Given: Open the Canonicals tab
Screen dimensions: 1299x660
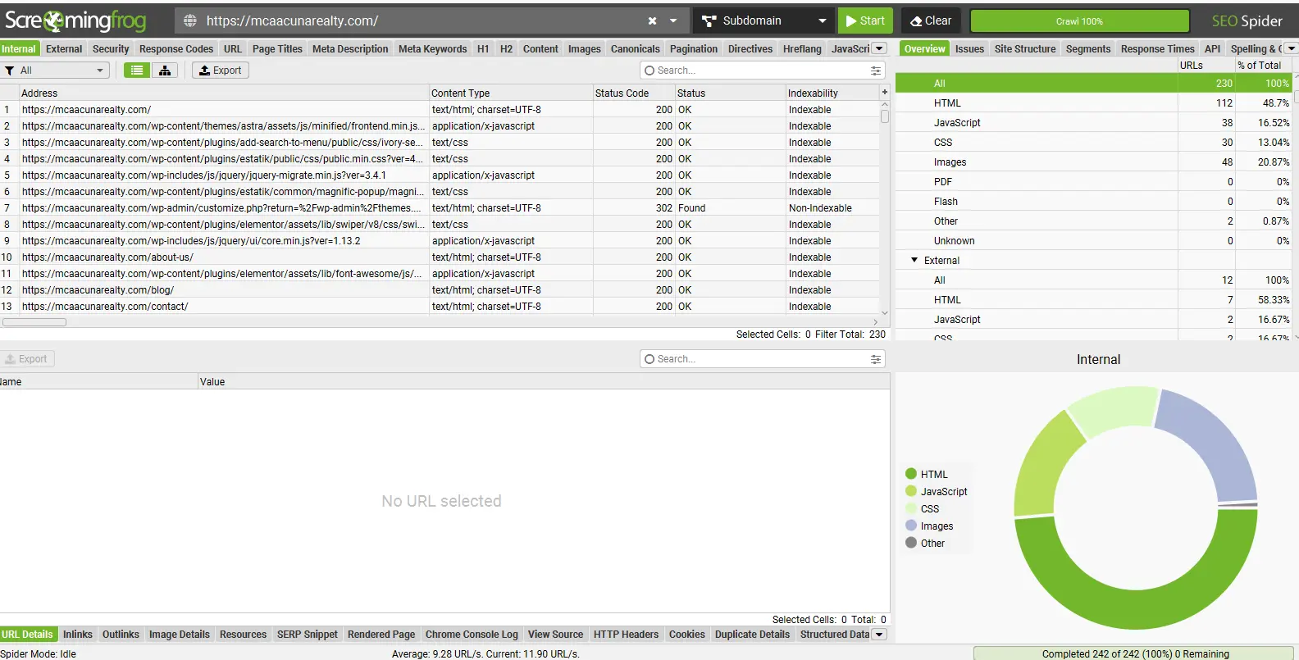Looking at the screenshot, I should click(635, 49).
